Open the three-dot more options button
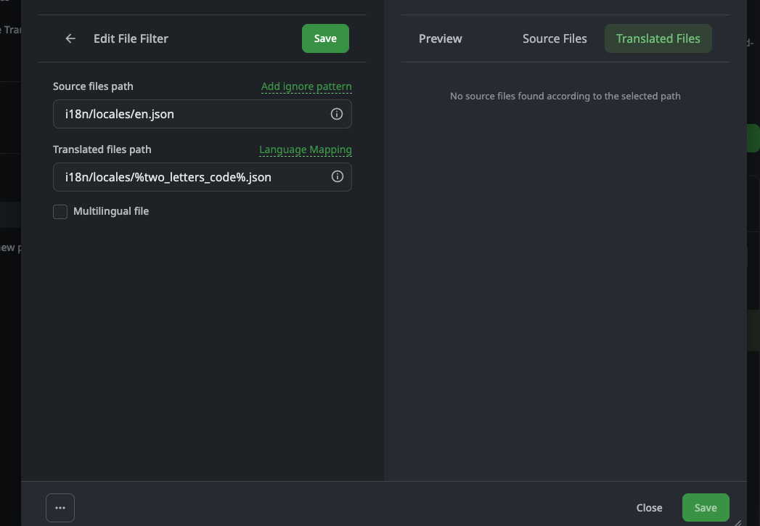The image size is (760, 526). tap(60, 508)
